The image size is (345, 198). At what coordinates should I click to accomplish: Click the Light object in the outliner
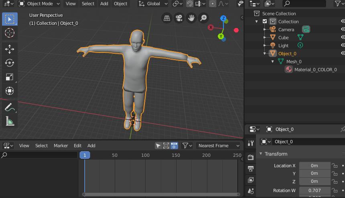pos(283,46)
